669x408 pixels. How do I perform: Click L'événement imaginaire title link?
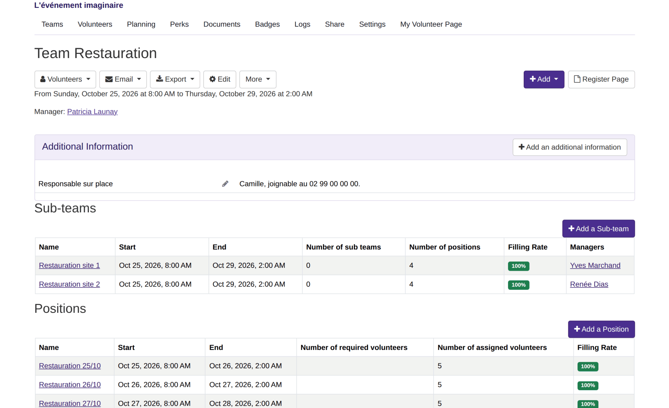click(x=79, y=5)
